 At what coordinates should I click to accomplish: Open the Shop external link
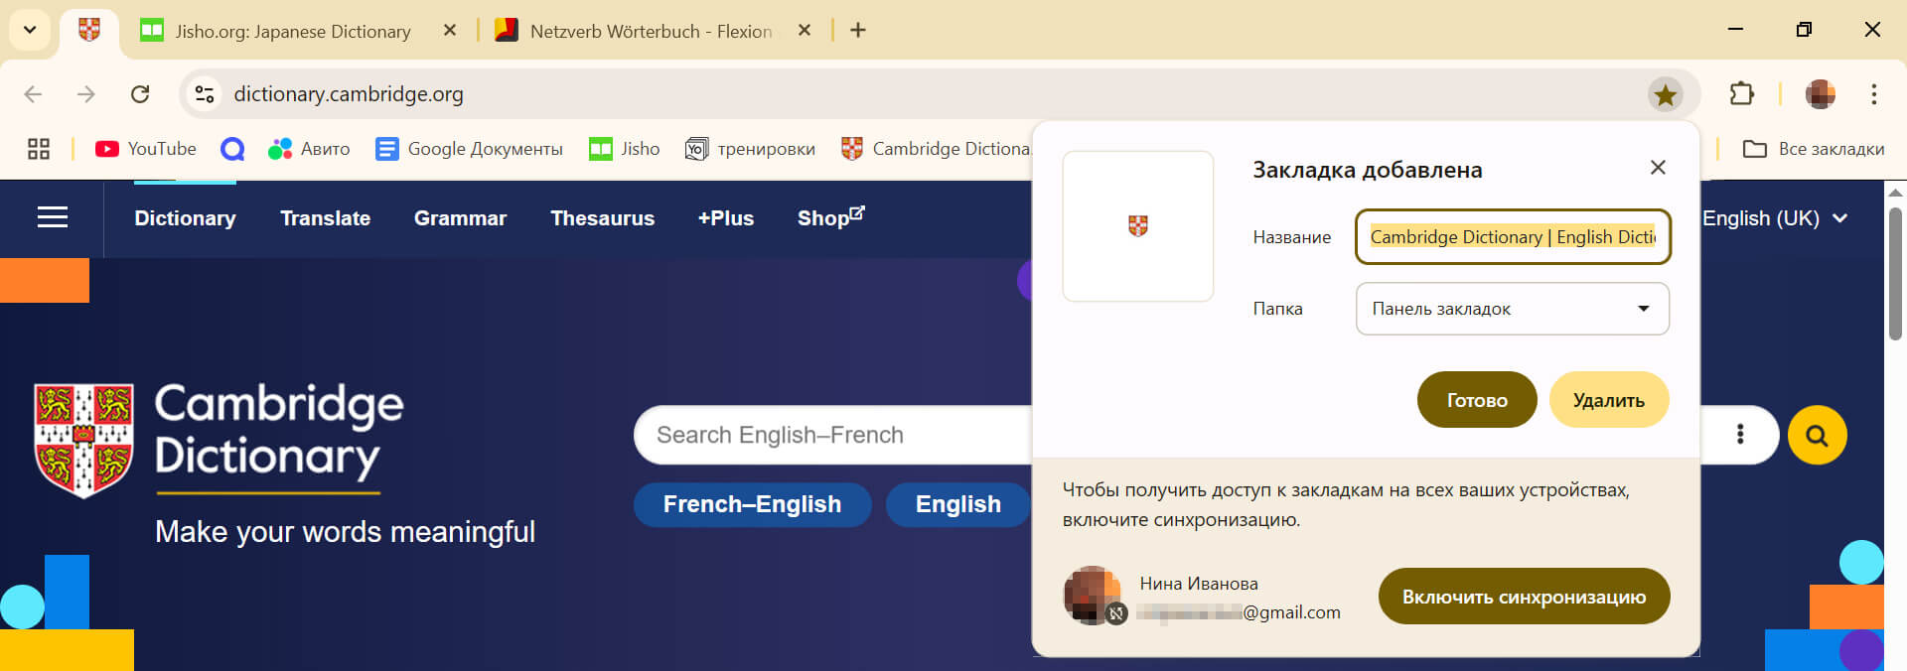(x=830, y=217)
